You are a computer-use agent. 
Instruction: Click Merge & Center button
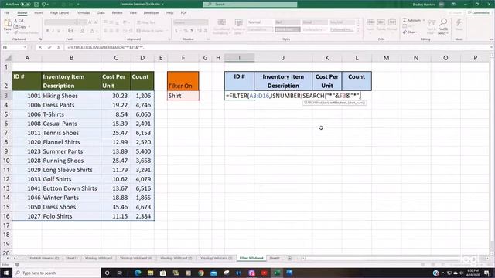(x=152, y=31)
